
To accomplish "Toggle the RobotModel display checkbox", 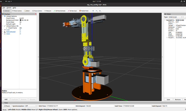I will [20, 32].
